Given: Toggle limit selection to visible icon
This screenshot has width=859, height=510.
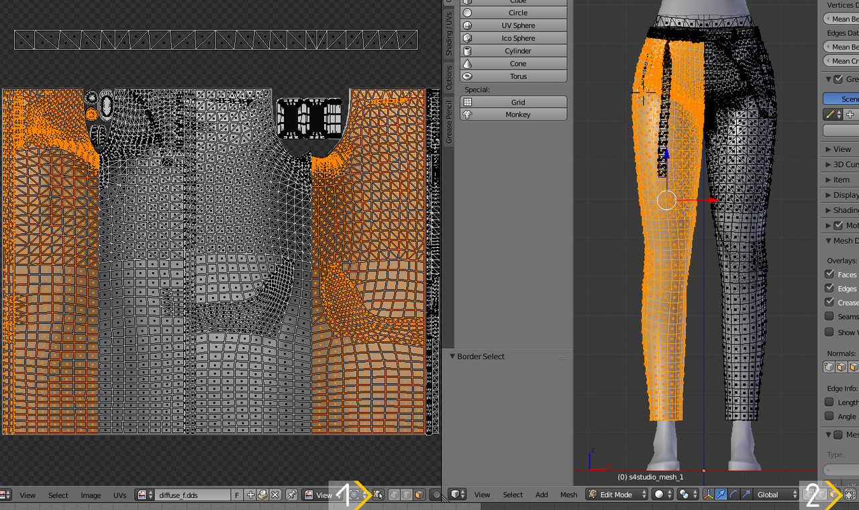Looking at the screenshot, I should point(849,495).
